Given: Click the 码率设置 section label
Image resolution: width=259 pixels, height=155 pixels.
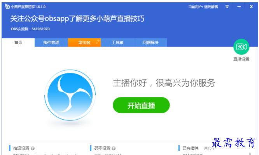Looking at the screenshot, I should pyautogui.click(x=102, y=148).
